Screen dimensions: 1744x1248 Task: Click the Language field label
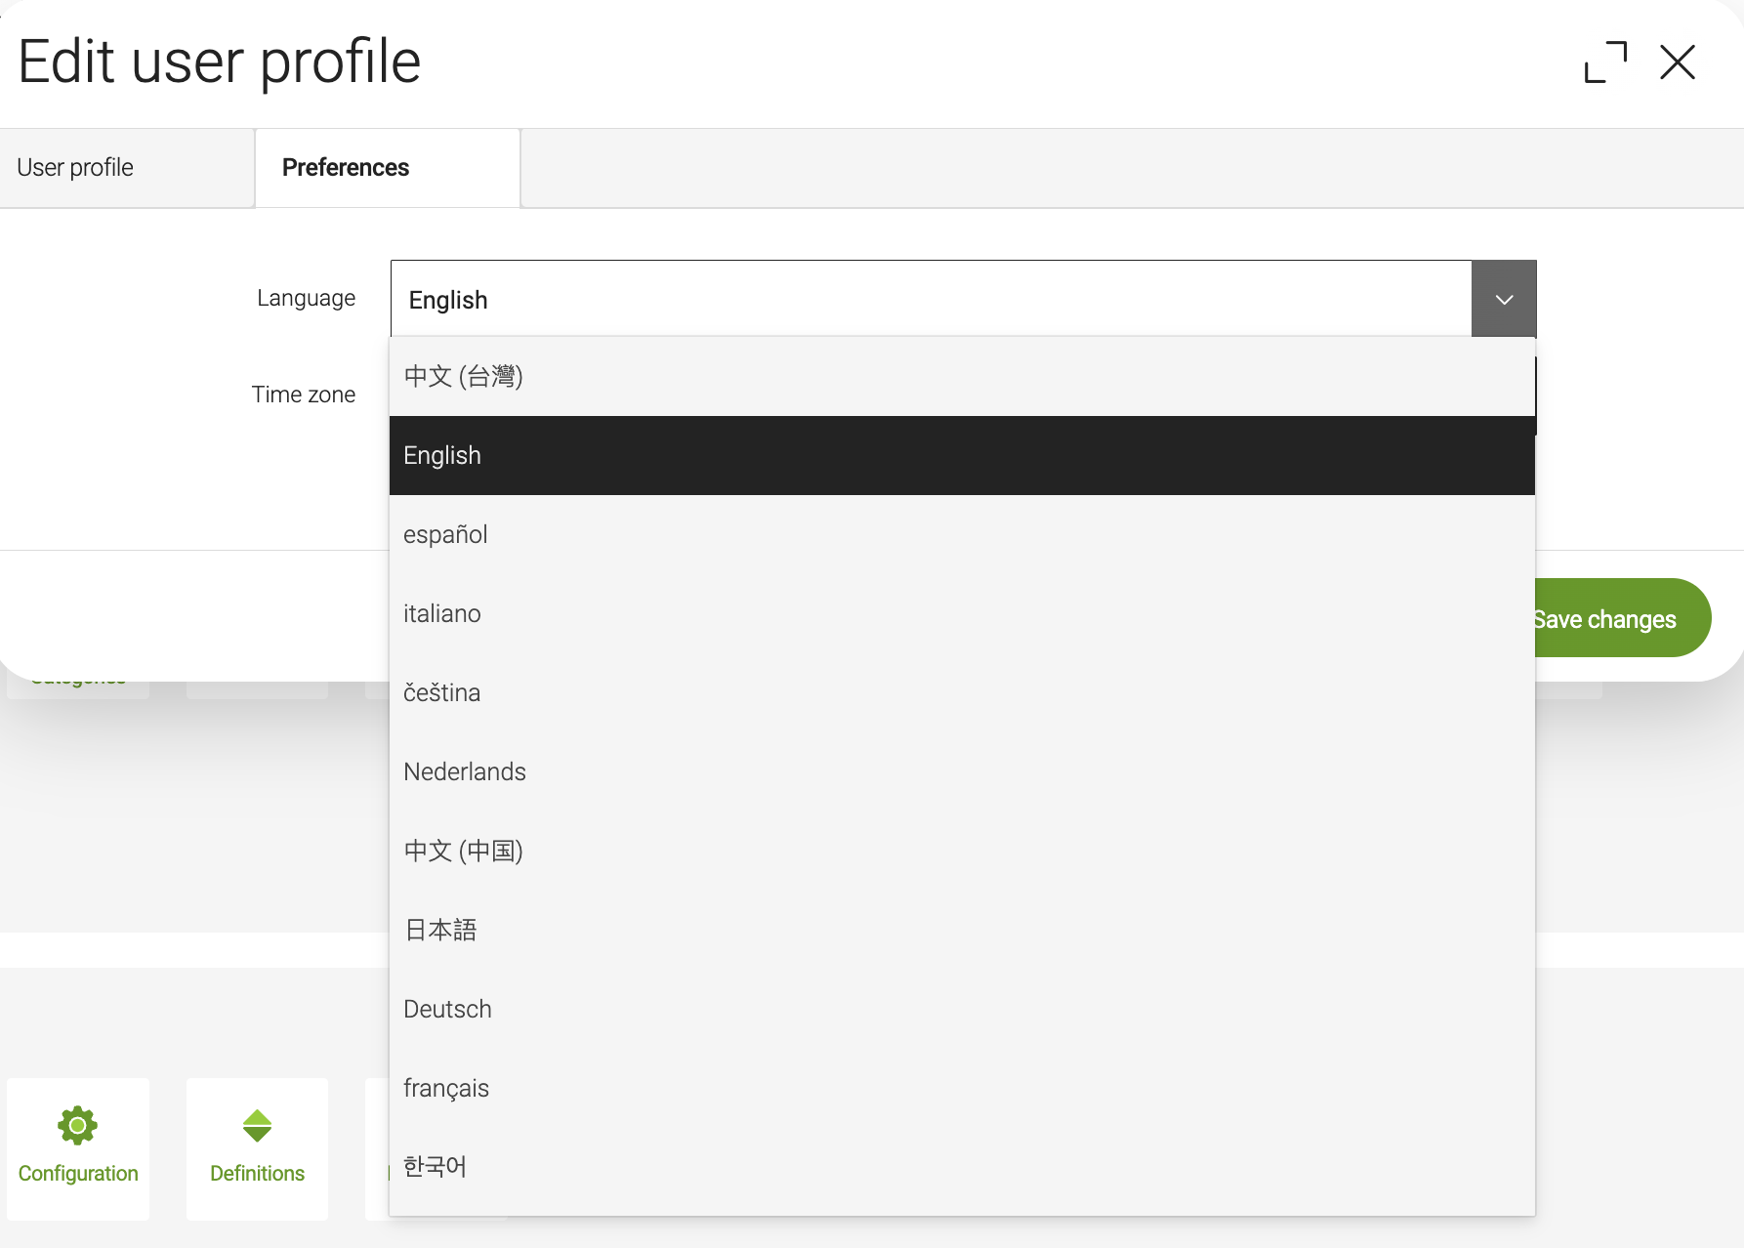[306, 299]
